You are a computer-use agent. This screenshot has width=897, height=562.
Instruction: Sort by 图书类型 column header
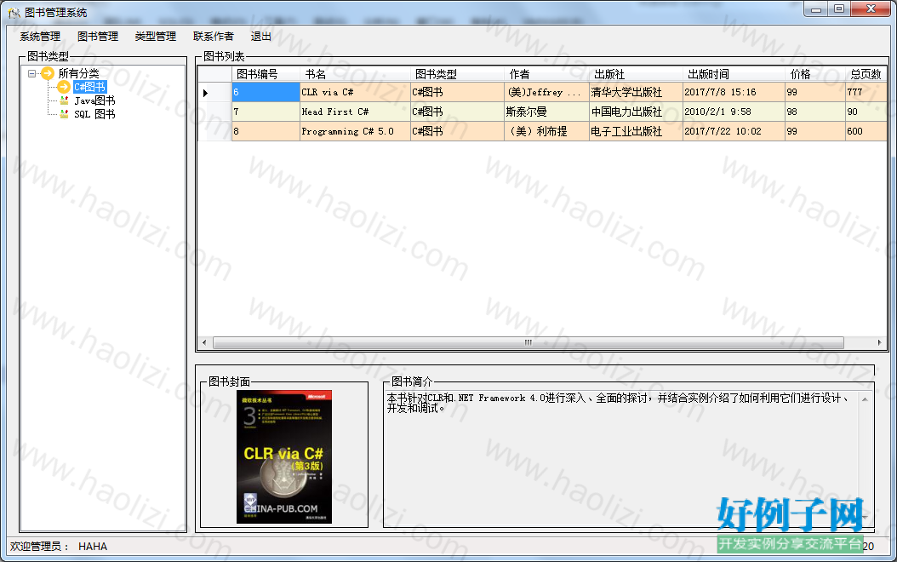tap(457, 74)
